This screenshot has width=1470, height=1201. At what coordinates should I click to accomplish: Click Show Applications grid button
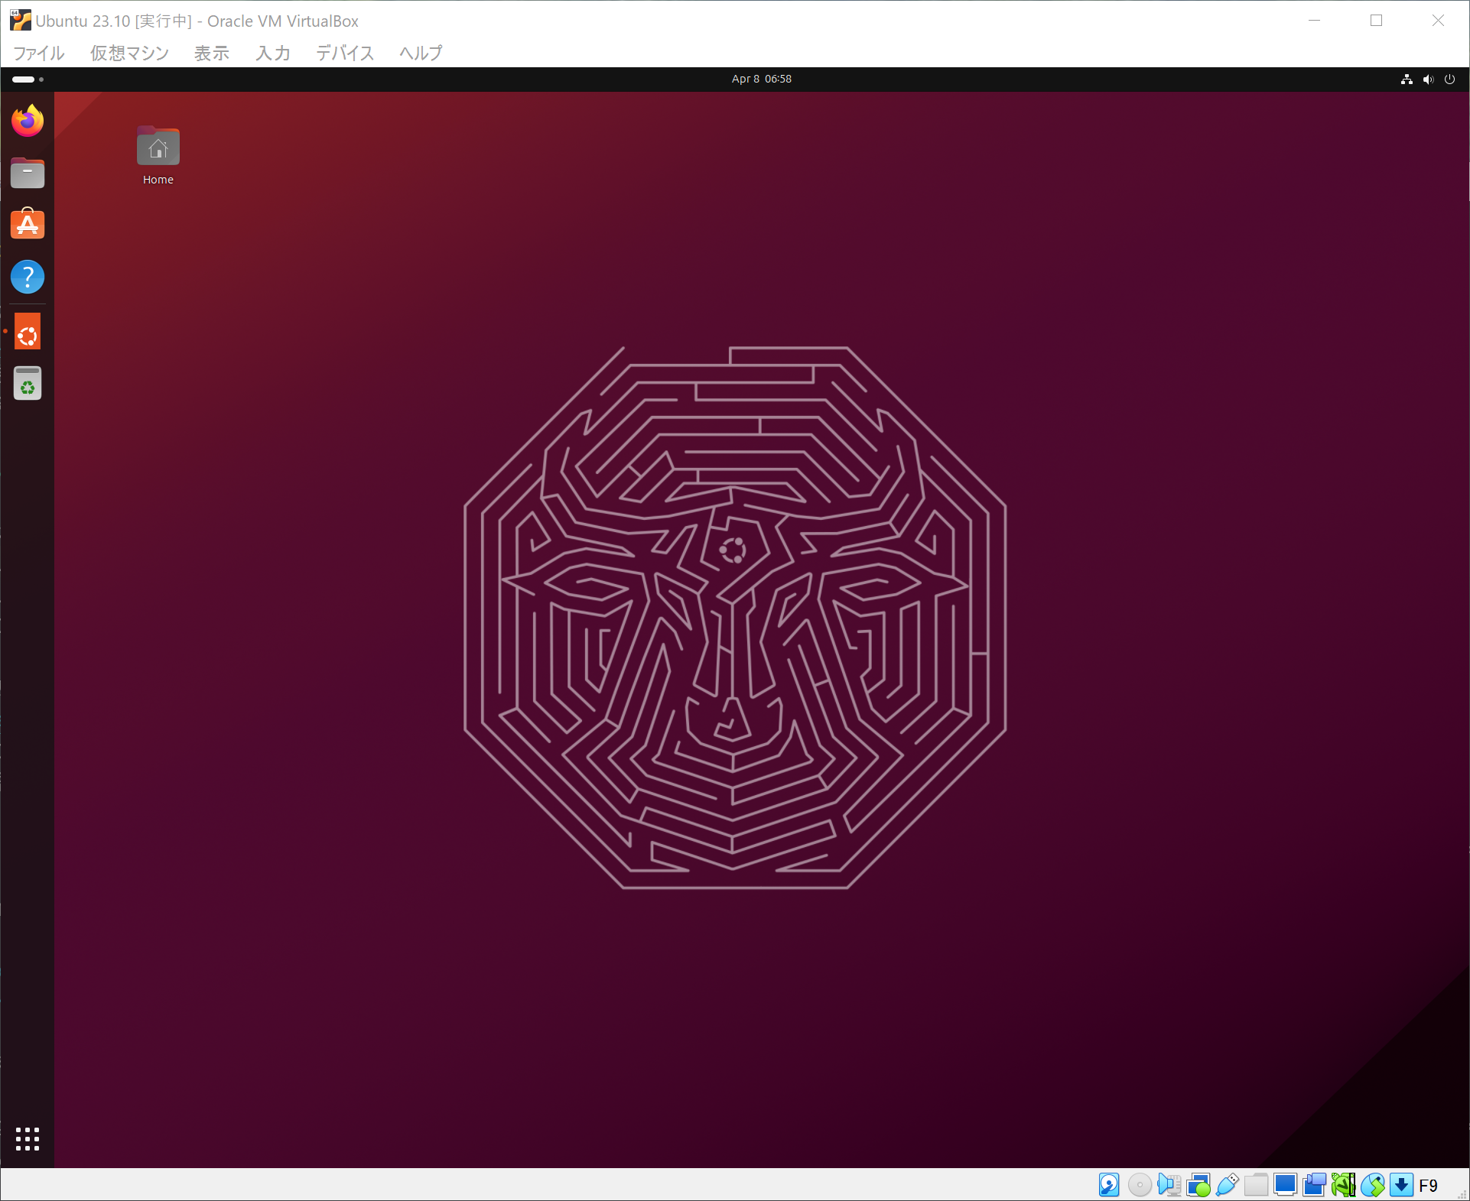pos(28,1139)
